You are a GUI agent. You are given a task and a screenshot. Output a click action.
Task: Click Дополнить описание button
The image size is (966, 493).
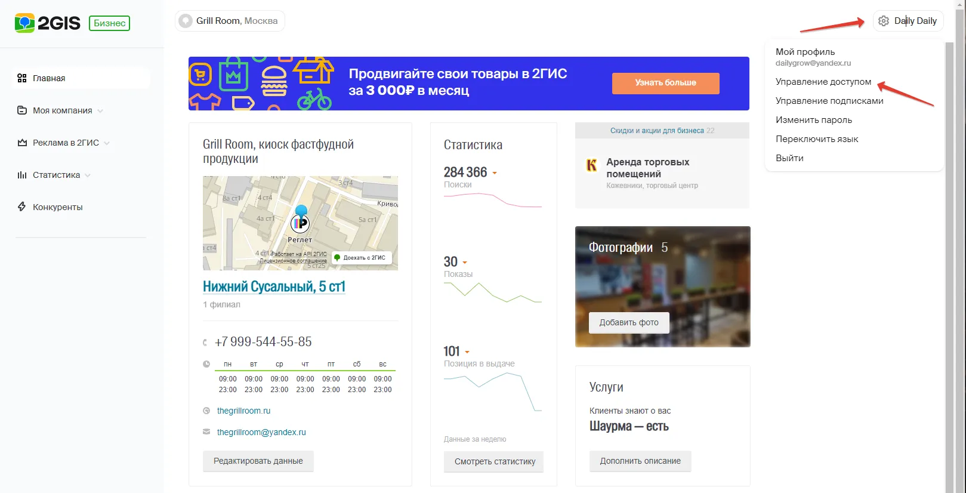(x=640, y=461)
